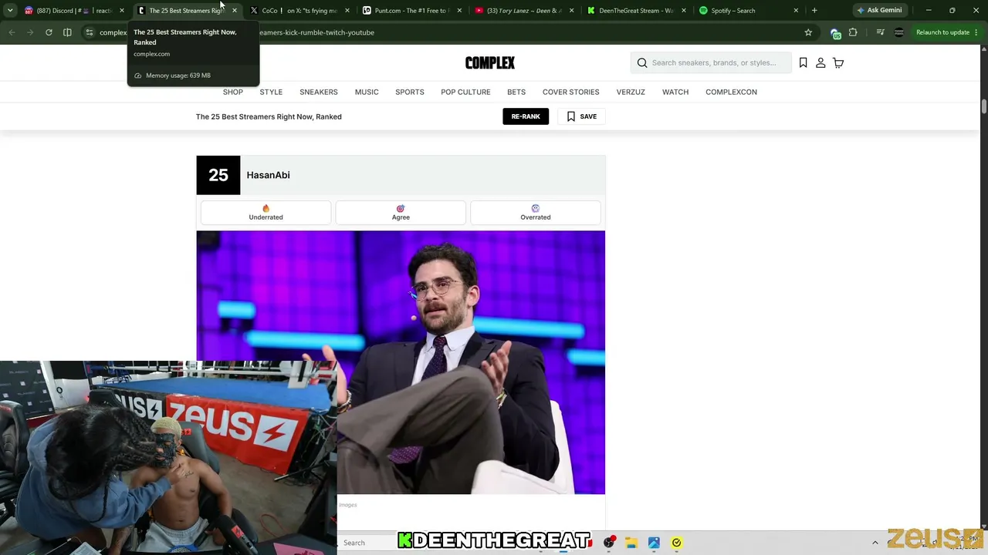Open the yellow checkmark app on taskbar
The image size is (988, 555).
[x=676, y=543]
